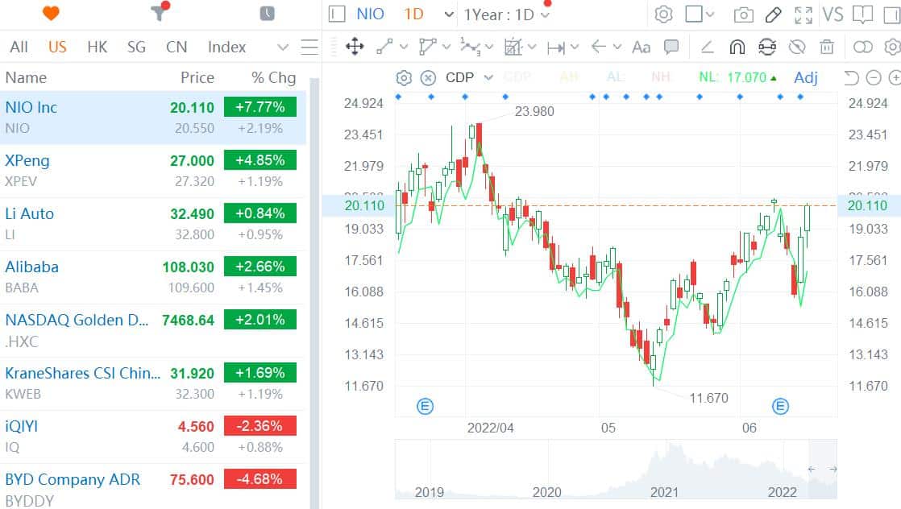Viewport: 901px width, 509px height.
Task: Select the drawing pencil tool
Action: tap(774, 14)
